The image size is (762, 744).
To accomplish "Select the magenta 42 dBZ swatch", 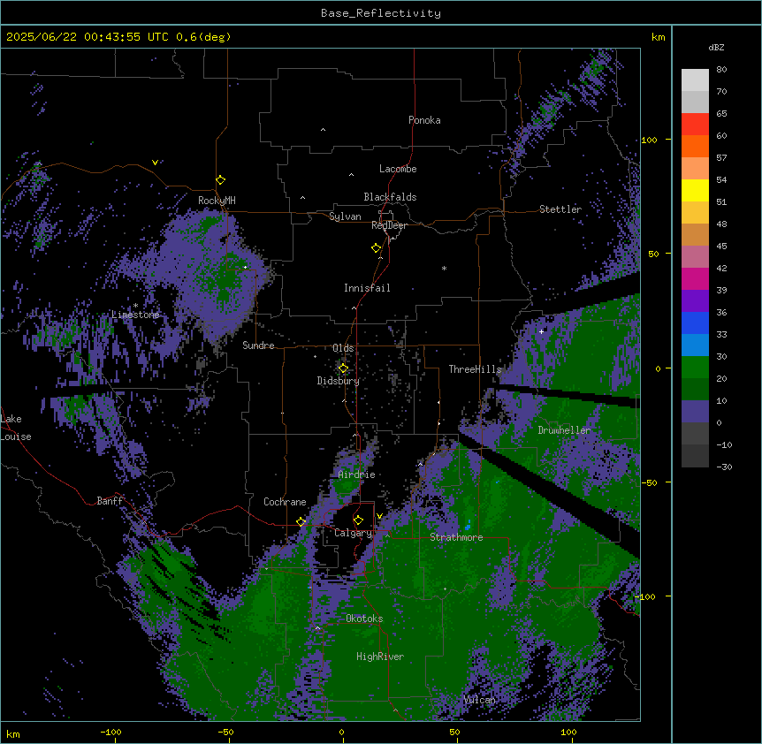I will pyautogui.click(x=695, y=278).
